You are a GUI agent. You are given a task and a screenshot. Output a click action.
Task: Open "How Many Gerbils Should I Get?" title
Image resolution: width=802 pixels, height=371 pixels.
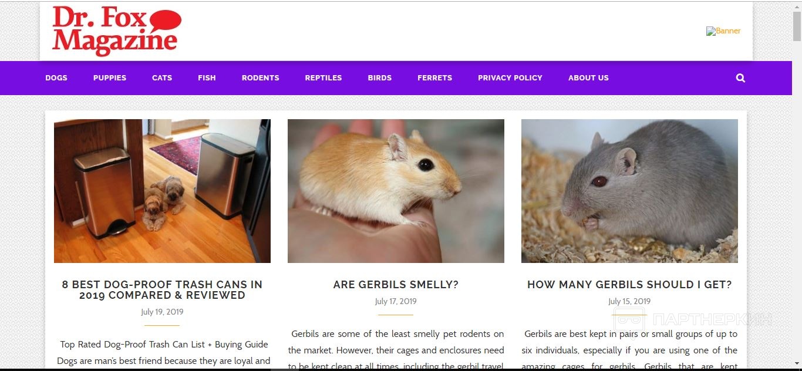629,285
